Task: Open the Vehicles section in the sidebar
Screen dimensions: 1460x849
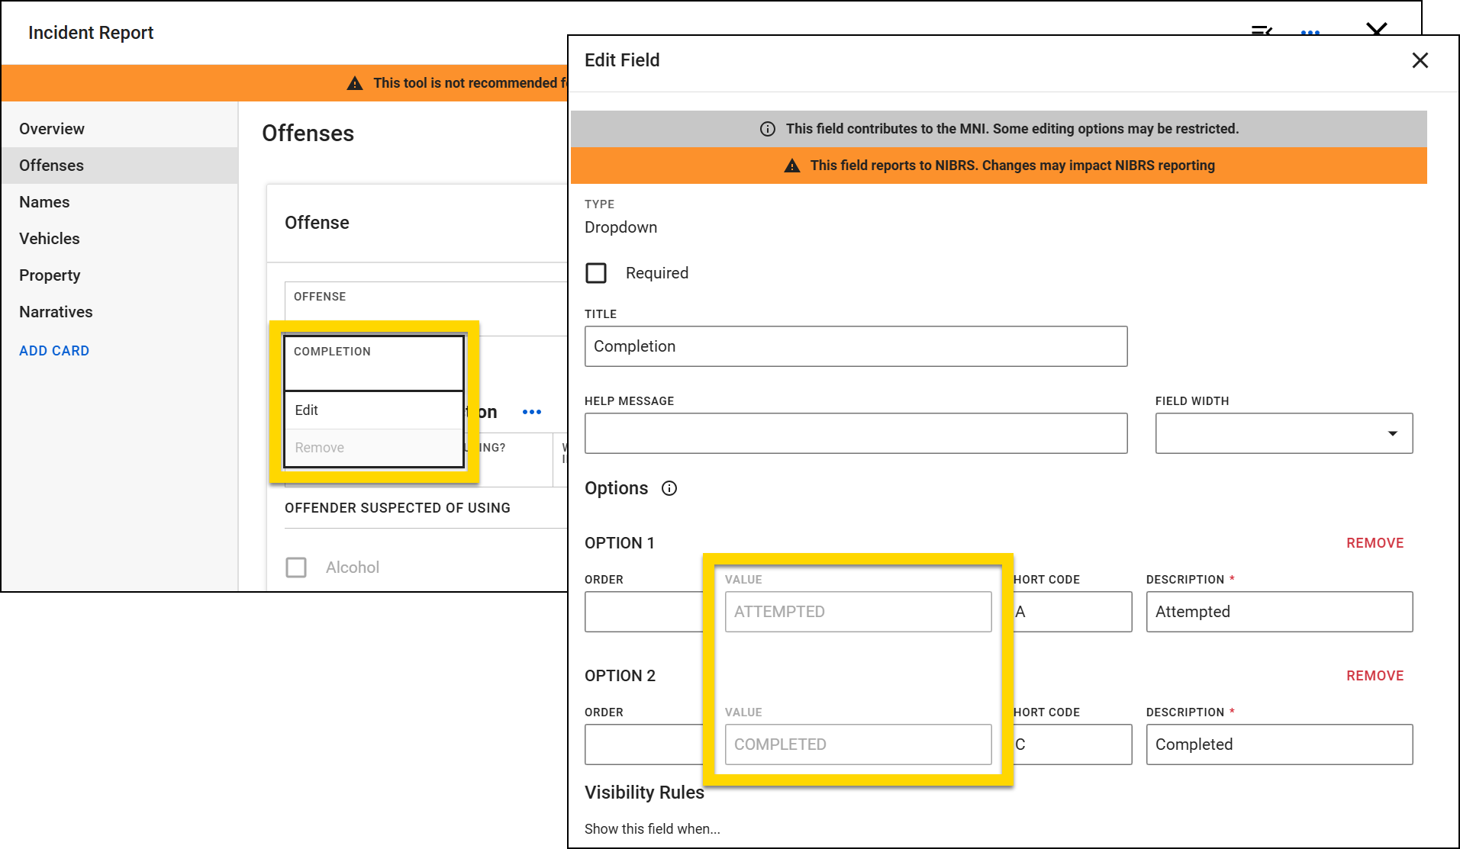Action: [49, 238]
